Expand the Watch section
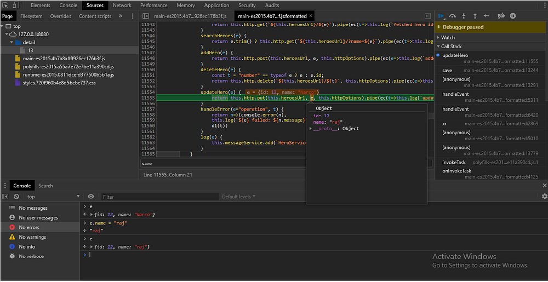 (448, 38)
